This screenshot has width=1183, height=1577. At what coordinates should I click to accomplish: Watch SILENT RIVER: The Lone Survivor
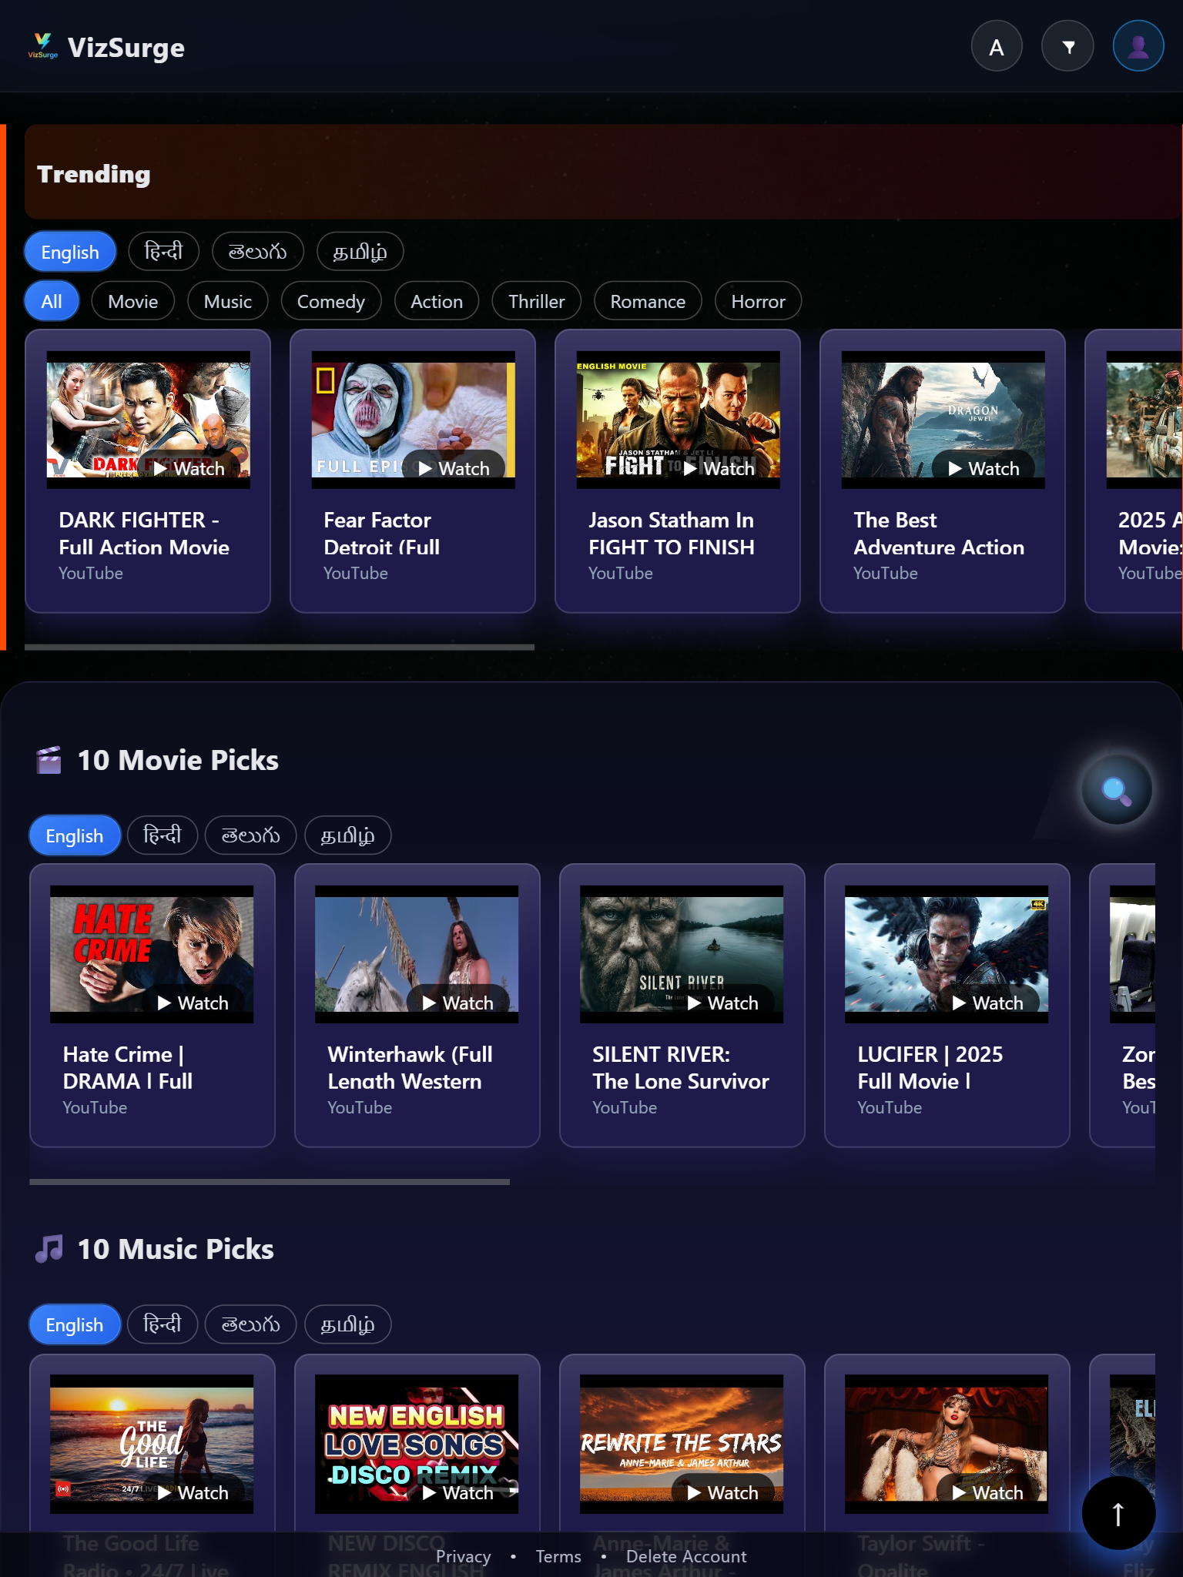pyautogui.click(x=723, y=1003)
